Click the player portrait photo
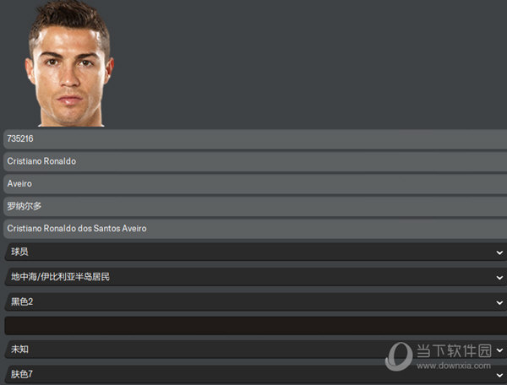The width and height of the screenshot is (507, 385). coord(69,63)
